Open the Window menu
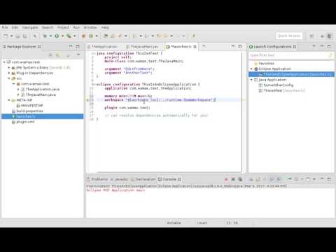The height and width of the screenshot is (252, 336). point(90,27)
